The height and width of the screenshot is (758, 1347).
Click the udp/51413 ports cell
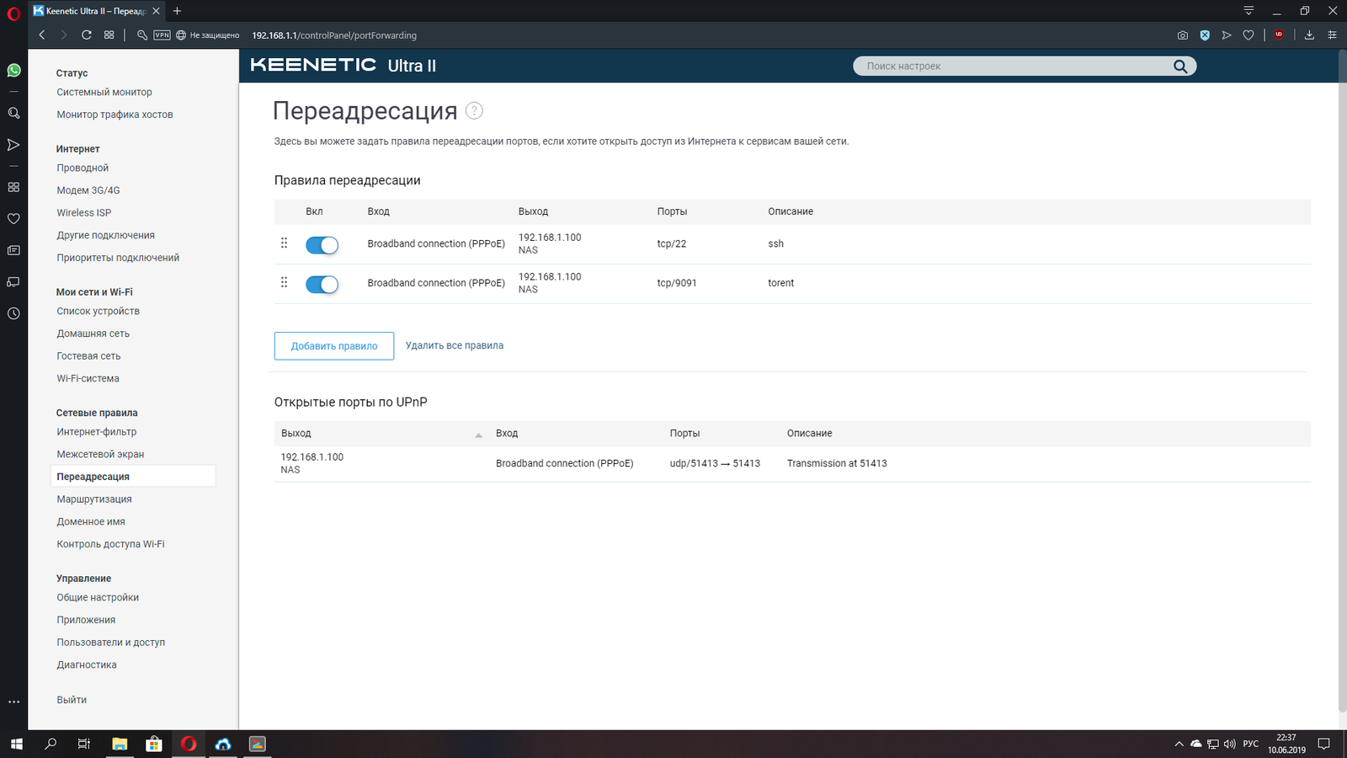click(x=715, y=463)
